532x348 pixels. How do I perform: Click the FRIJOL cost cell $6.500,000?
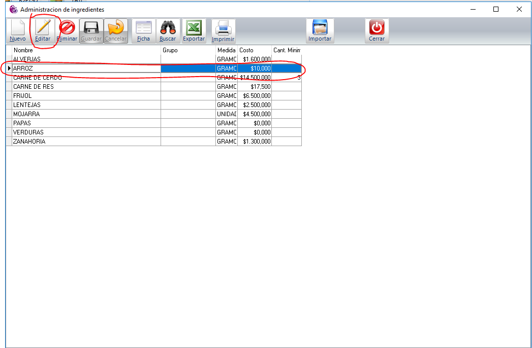(255, 96)
